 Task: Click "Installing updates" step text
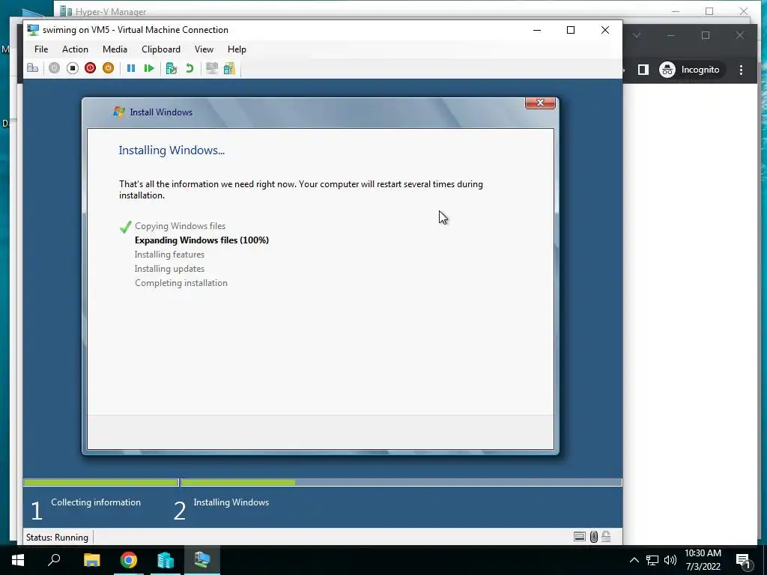point(169,269)
